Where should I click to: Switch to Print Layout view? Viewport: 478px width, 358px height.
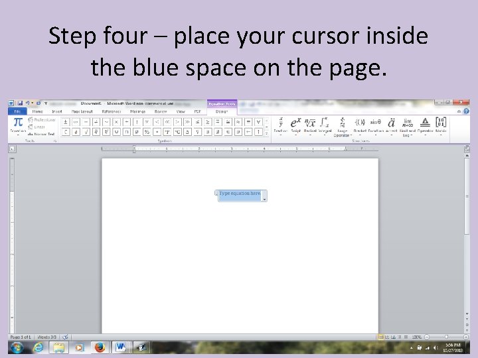click(x=380, y=337)
